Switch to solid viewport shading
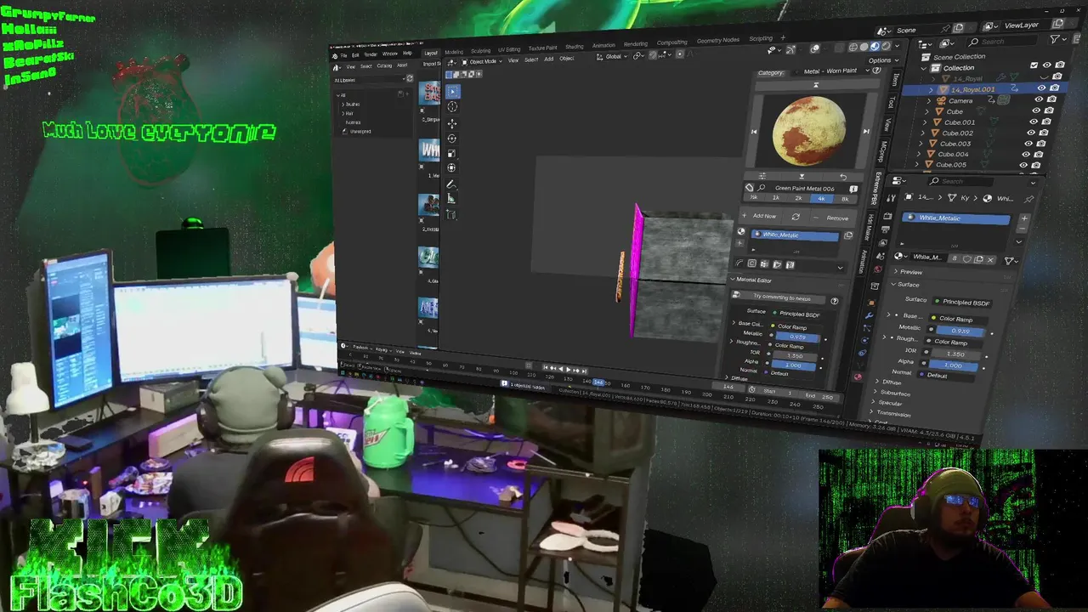The image size is (1088, 612). tap(864, 47)
